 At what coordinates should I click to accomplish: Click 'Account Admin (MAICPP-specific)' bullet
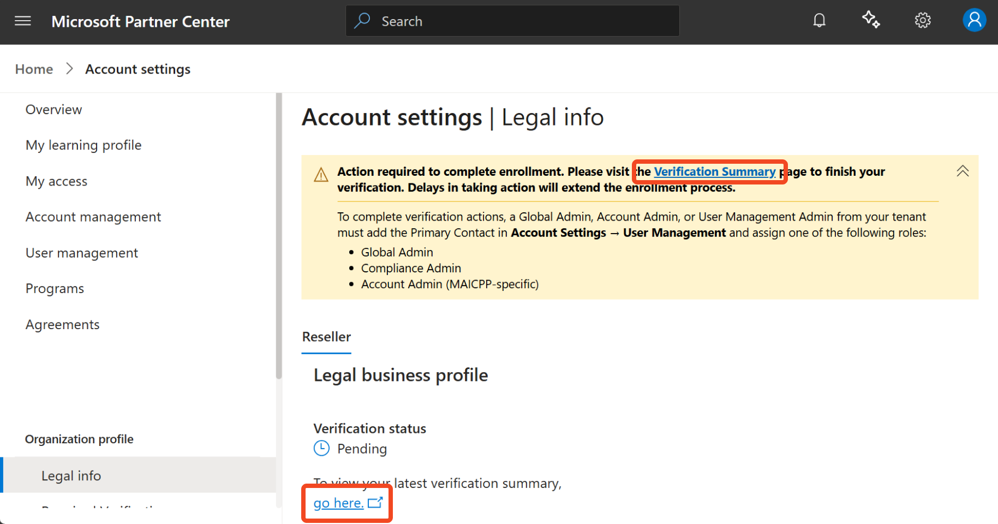450,284
